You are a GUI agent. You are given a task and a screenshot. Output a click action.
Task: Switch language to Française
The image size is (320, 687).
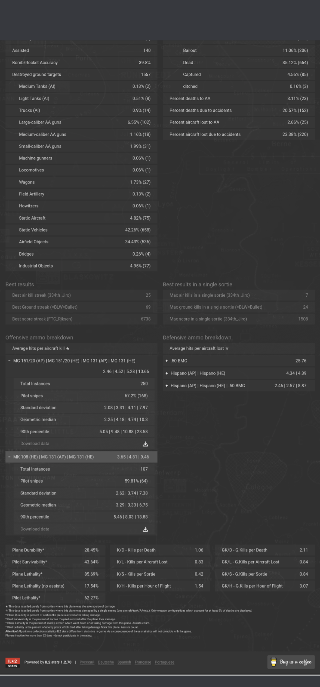[143, 662]
